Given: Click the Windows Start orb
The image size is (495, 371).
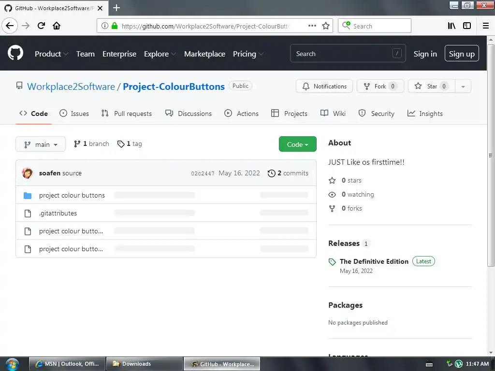Looking at the screenshot, I should tap(12, 364).
